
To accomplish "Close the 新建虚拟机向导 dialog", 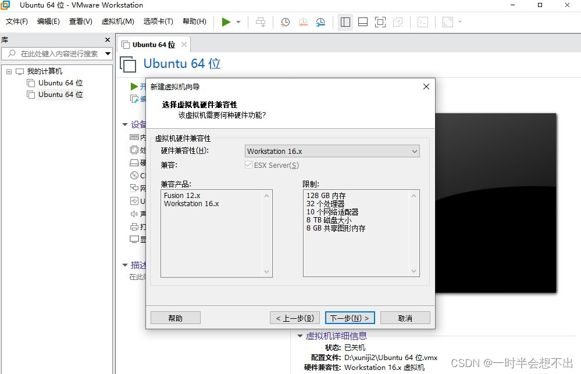I will point(426,87).
